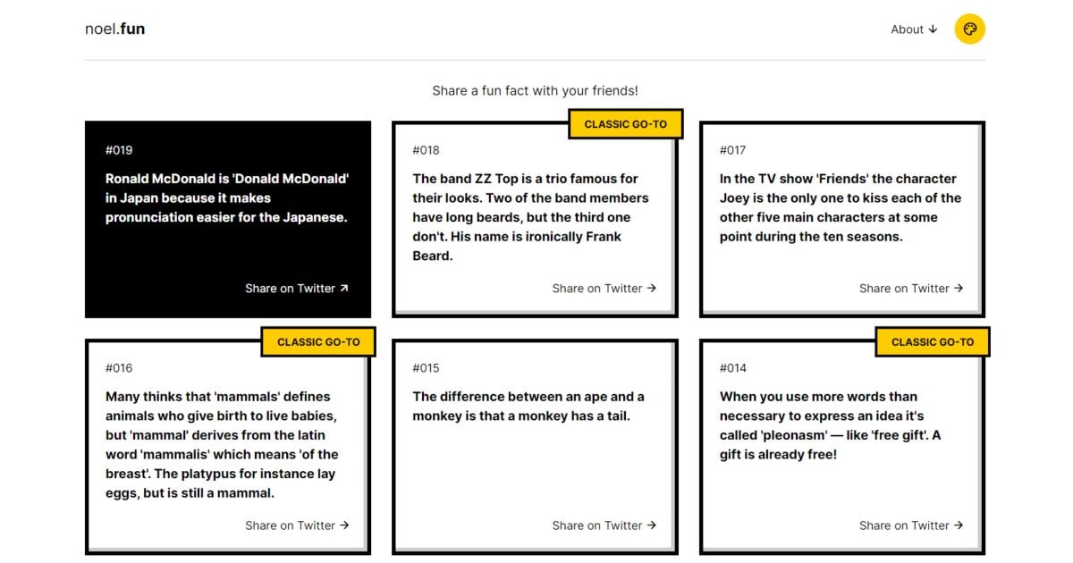Share fact #018 on Twitter
Viewport: 1073px width, 563px height.
[604, 289]
